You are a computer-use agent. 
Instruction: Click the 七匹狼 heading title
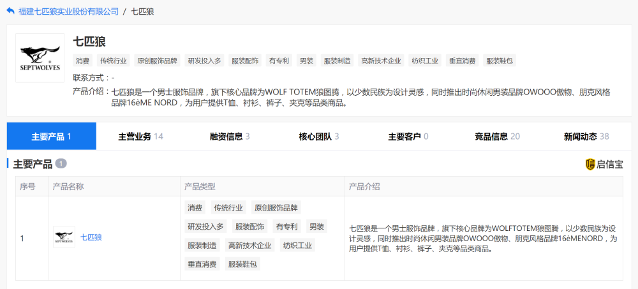pyautogui.click(x=89, y=42)
